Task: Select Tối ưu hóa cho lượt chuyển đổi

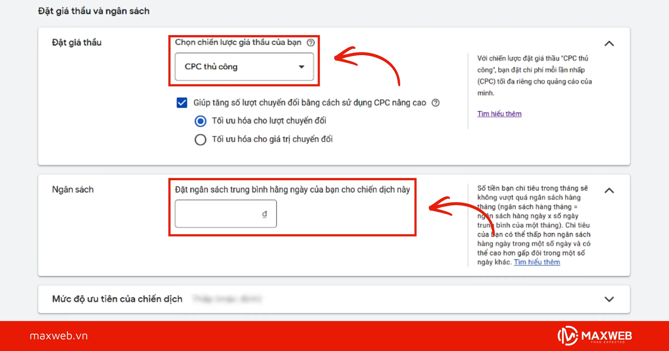Action: pyautogui.click(x=200, y=121)
